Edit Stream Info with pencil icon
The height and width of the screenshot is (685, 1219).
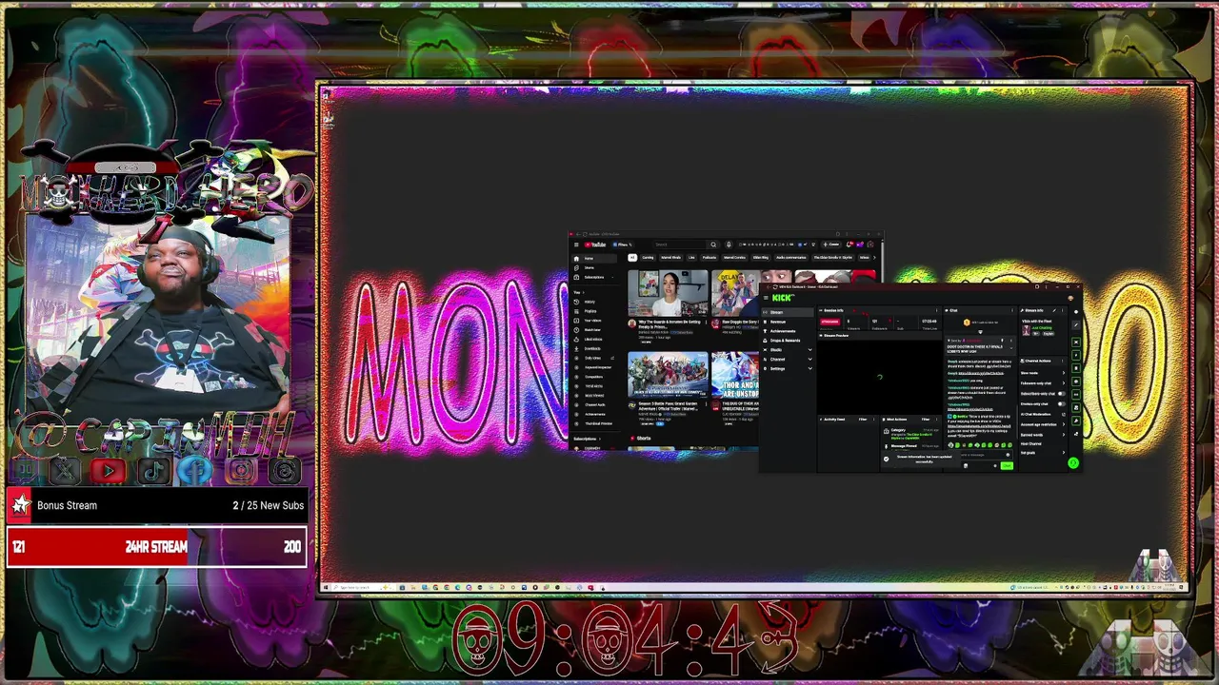[x=1054, y=310]
